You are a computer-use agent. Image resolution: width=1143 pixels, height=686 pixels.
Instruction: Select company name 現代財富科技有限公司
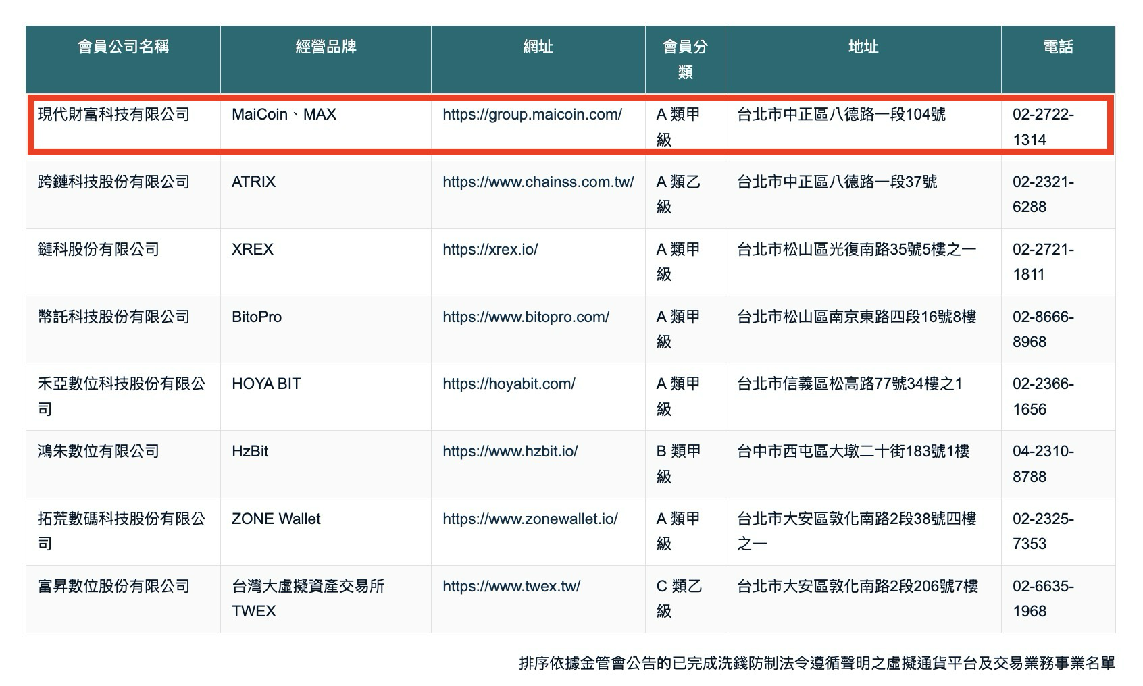click(113, 114)
